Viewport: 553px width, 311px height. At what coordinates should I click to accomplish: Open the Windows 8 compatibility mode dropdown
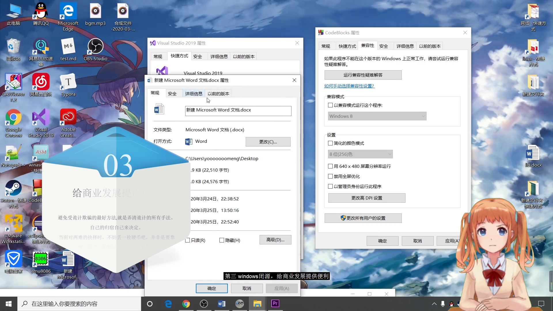[x=376, y=116]
